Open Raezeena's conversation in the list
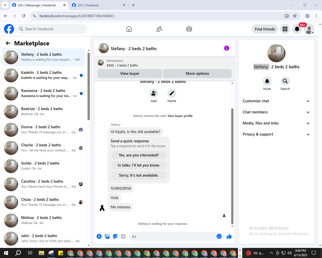The width and height of the screenshot is (322, 258). coord(44,93)
